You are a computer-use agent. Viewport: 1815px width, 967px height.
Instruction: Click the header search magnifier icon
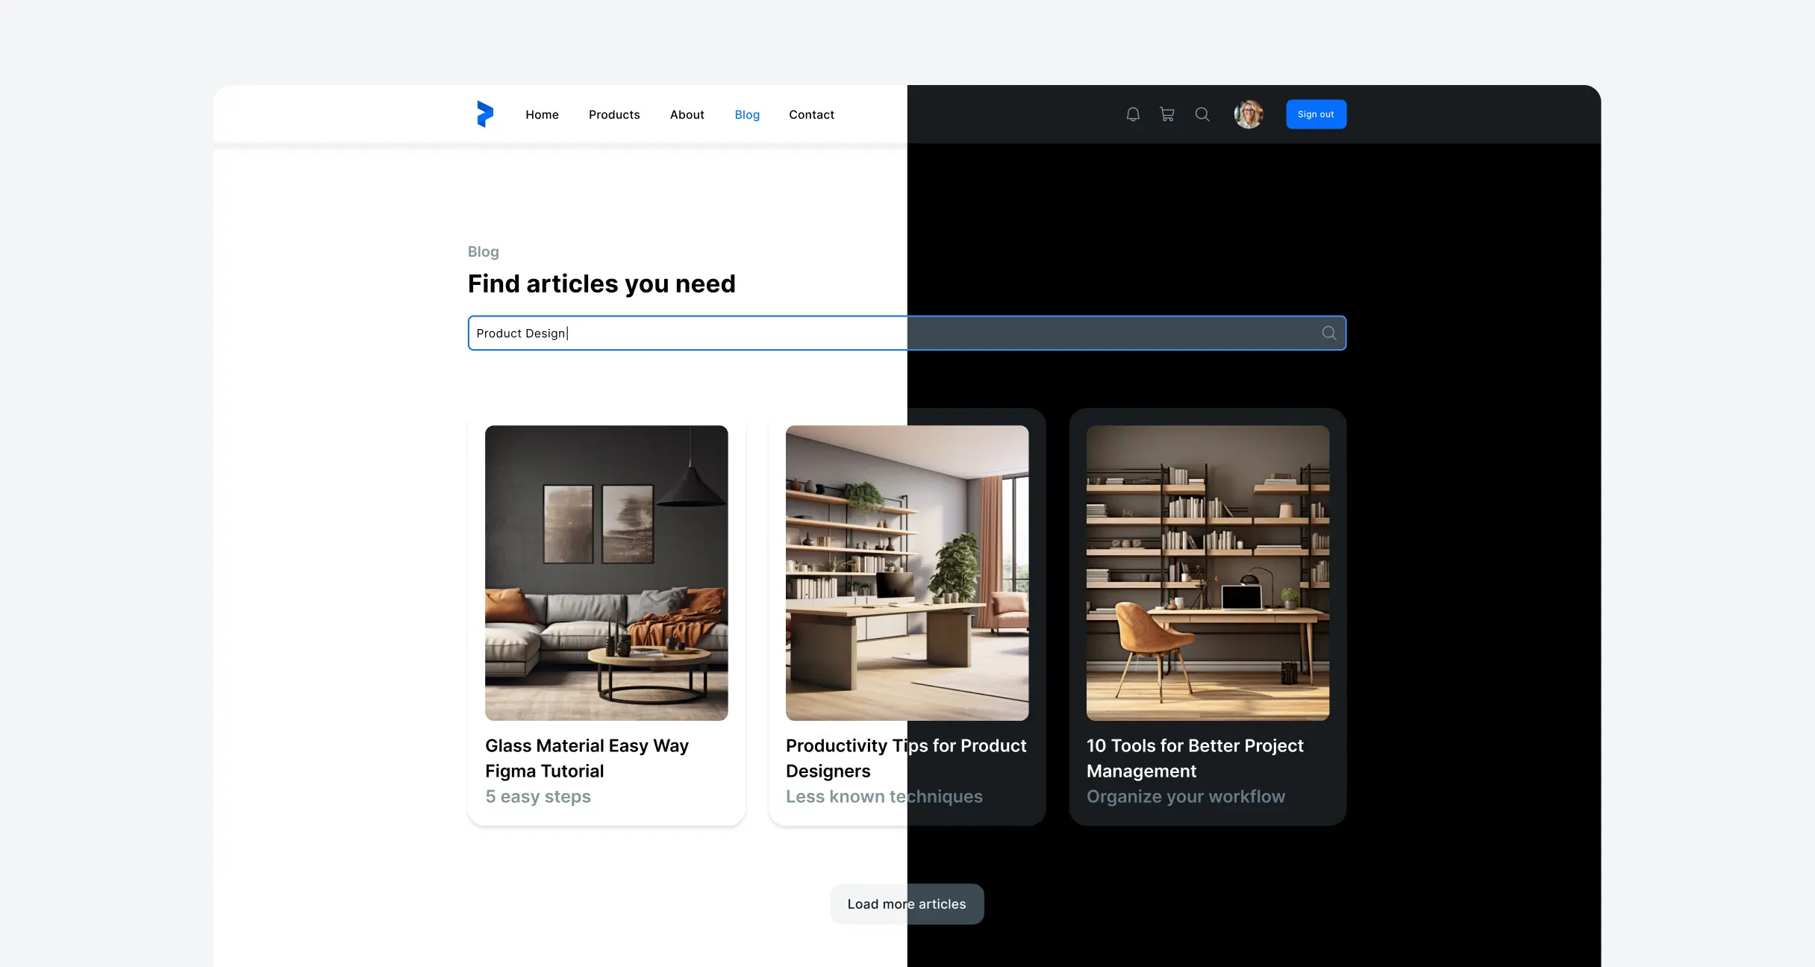(1202, 114)
